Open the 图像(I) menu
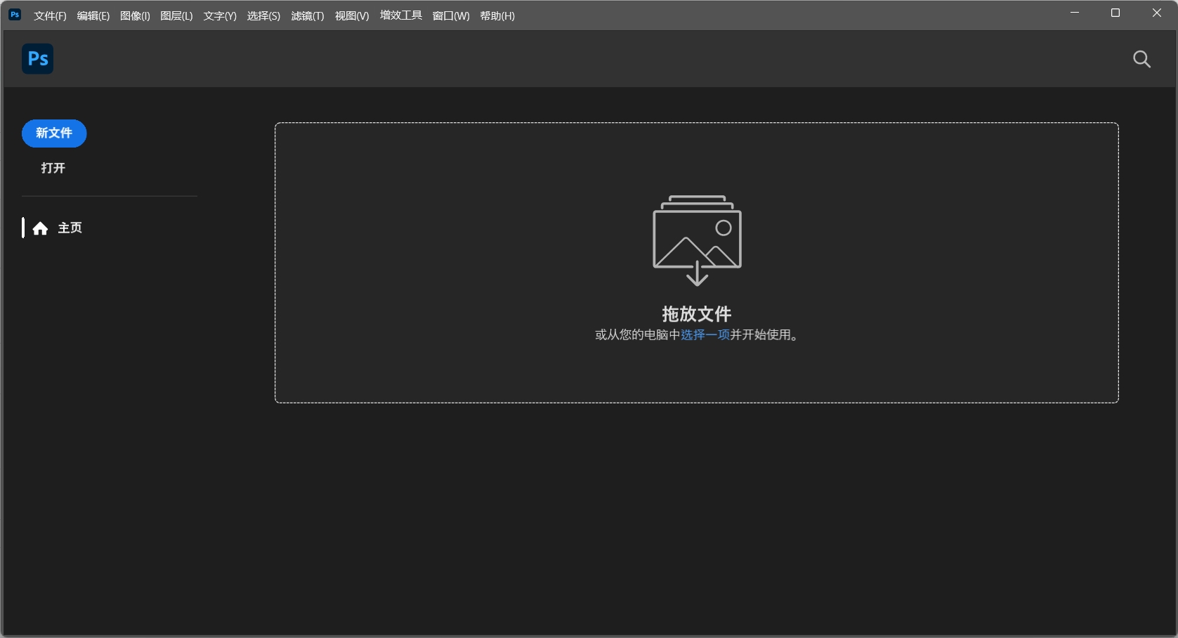Viewport: 1178px width, 638px height. coord(135,15)
